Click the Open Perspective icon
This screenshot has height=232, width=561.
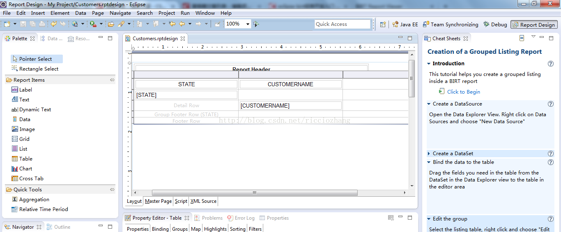383,25
